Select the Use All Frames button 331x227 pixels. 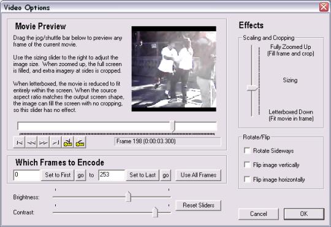(x=199, y=175)
